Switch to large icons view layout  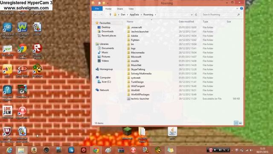pos(241,123)
